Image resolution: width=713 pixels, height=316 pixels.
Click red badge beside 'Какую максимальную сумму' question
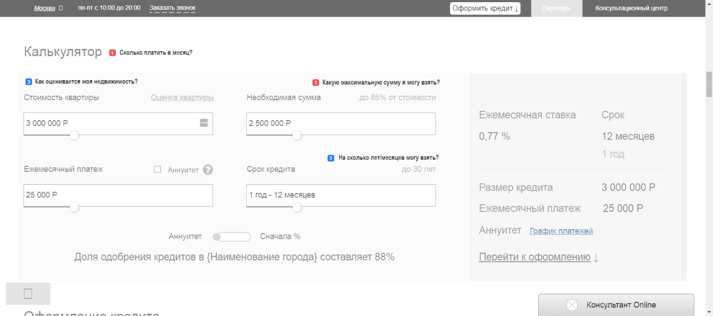tap(316, 83)
